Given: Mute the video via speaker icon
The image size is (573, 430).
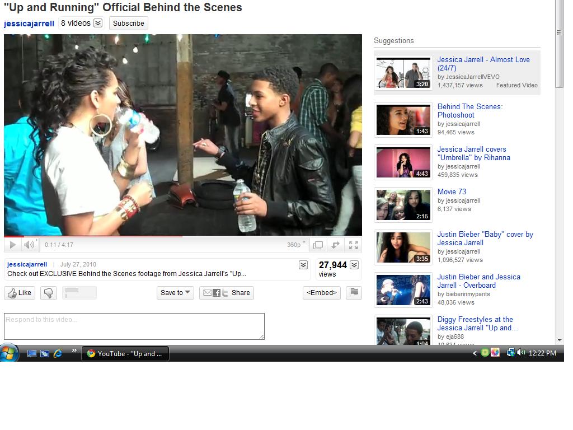Looking at the screenshot, I should [29, 245].
